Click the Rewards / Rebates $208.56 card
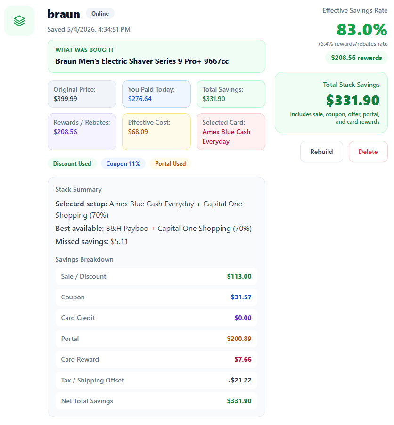Viewport: 394px width, 425px height. tap(82, 132)
